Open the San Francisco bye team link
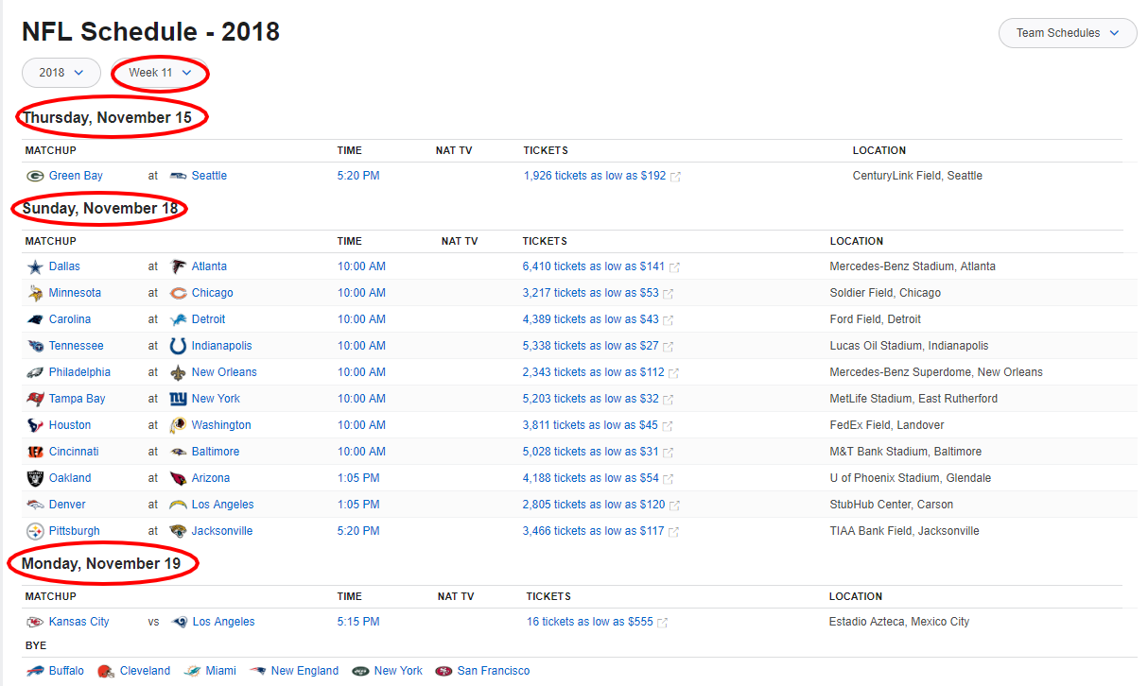Screen dimensions: 1148x686 click(494, 671)
